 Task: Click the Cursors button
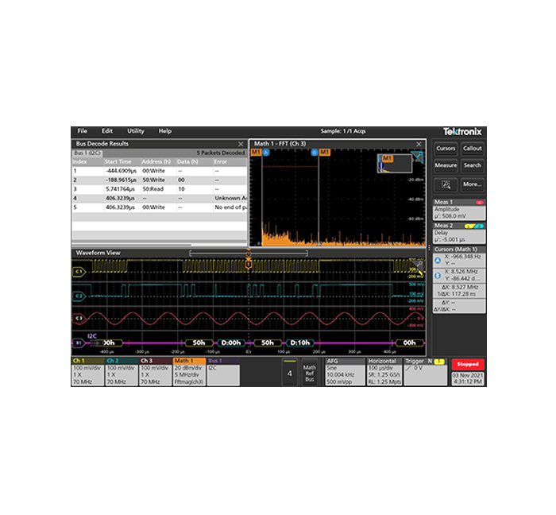coord(446,149)
